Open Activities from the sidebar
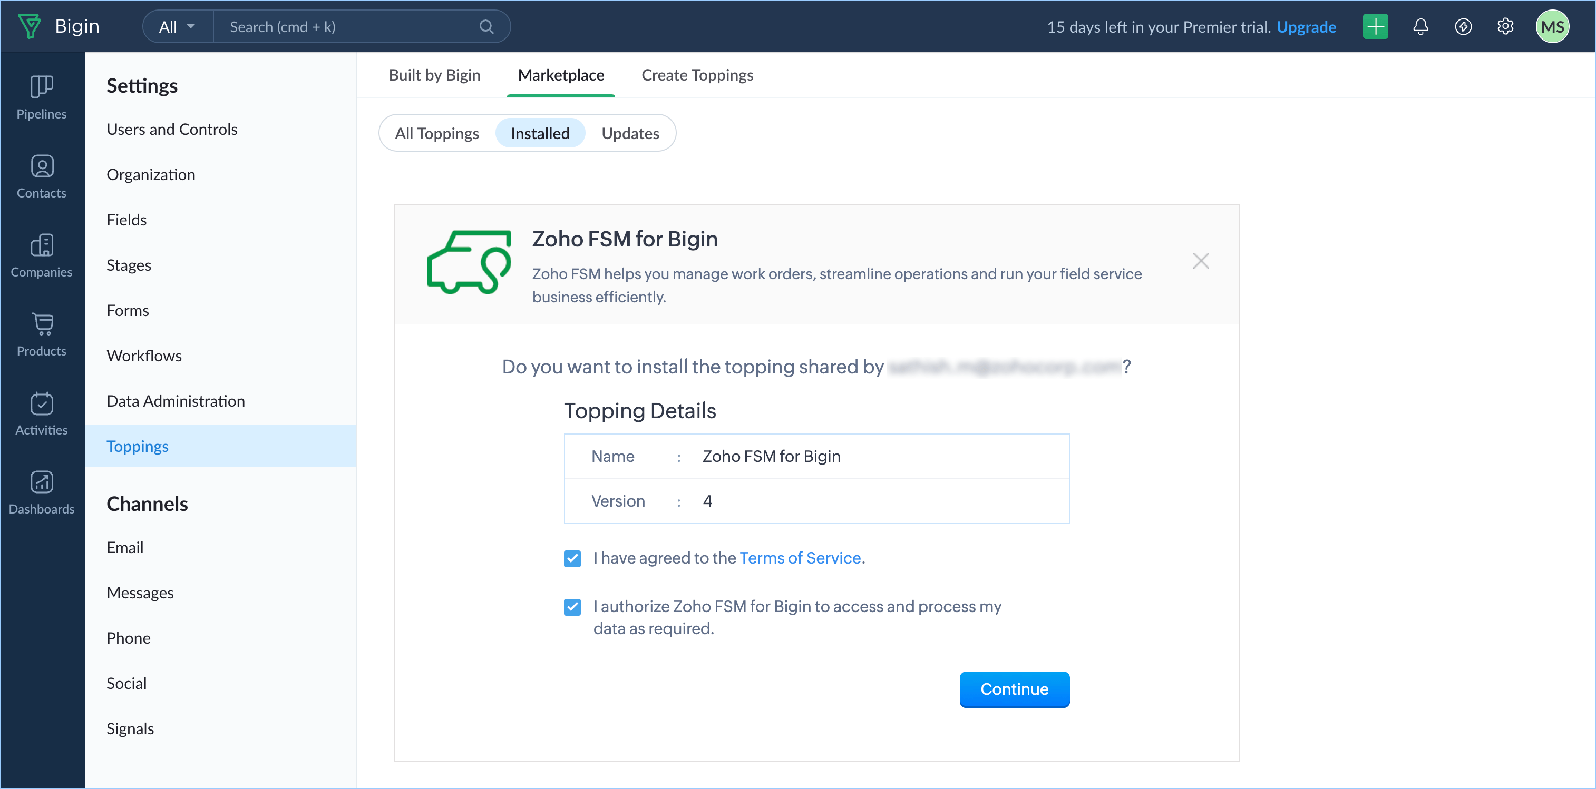This screenshot has height=789, width=1596. click(x=42, y=413)
